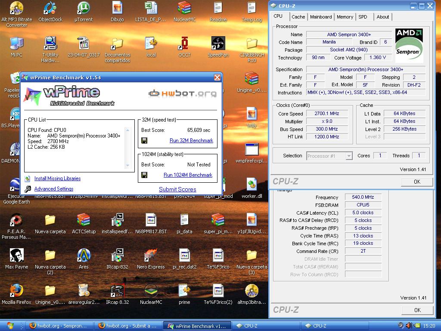The width and height of the screenshot is (441, 331).
Task: Select the NuclearMC icon in the bottom row
Action: click(151, 291)
